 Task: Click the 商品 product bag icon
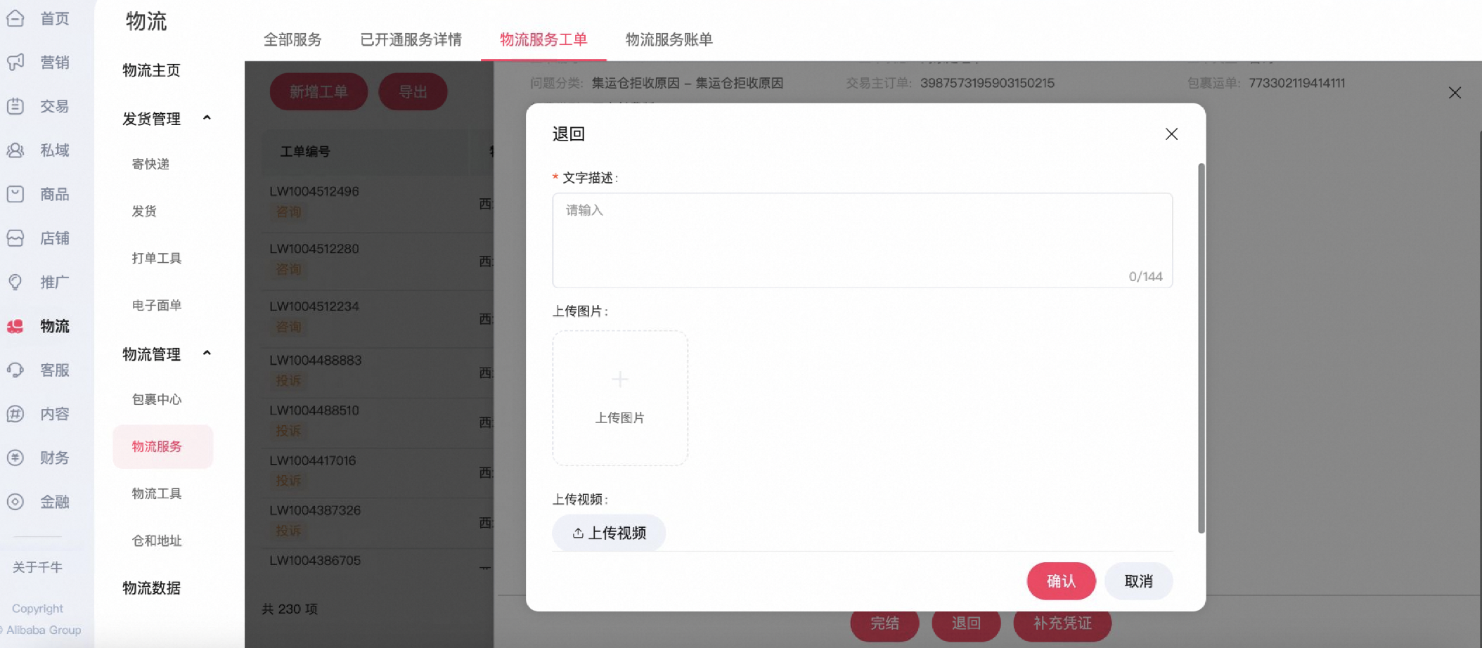pos(15,194)
